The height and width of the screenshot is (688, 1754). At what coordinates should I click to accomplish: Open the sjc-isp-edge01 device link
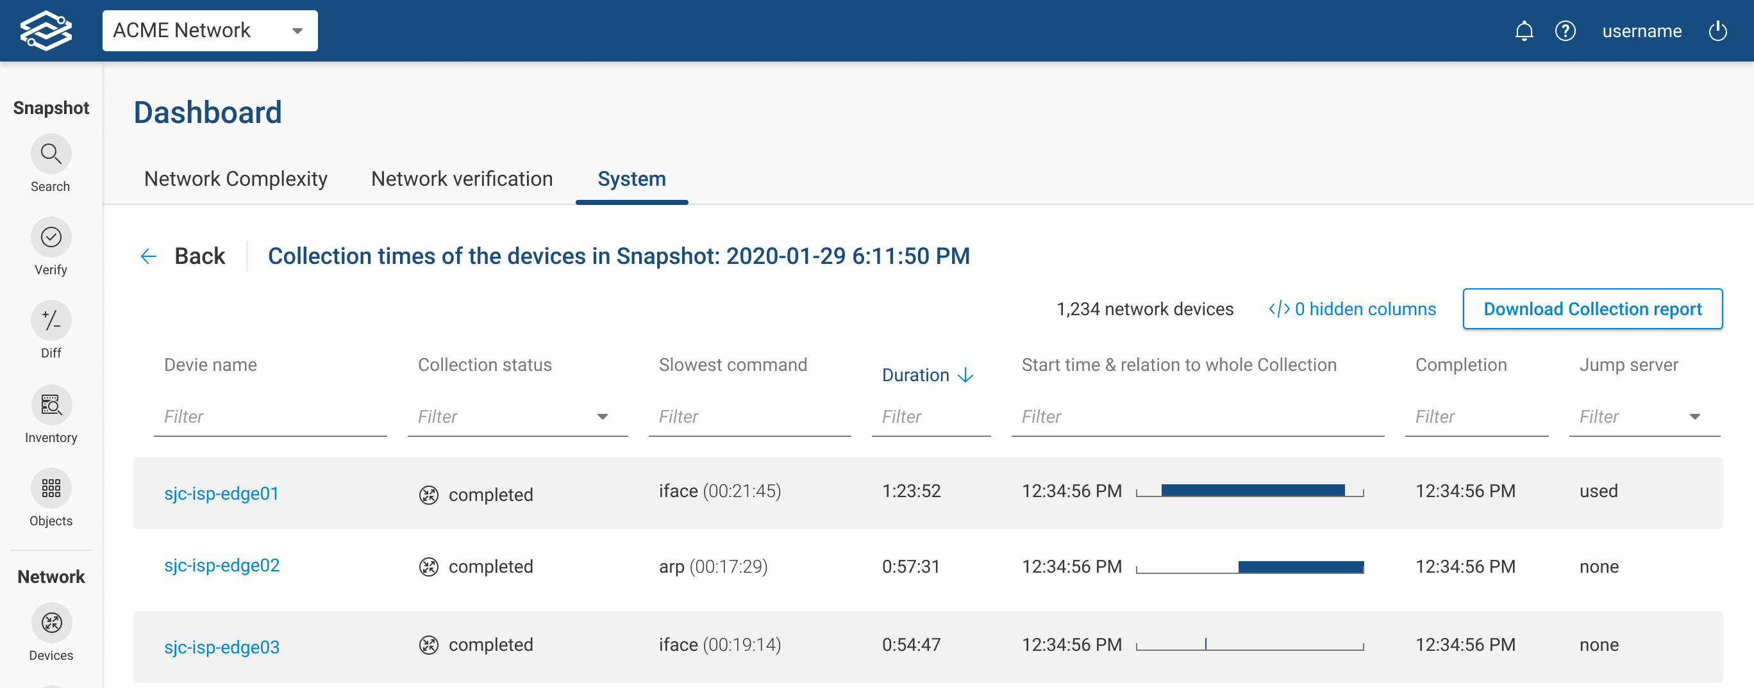221,493
